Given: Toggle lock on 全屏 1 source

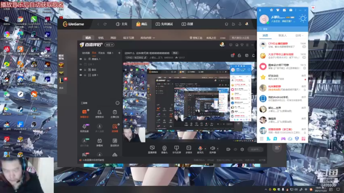Looking at the screenshot, I should (x=85, y=75).
